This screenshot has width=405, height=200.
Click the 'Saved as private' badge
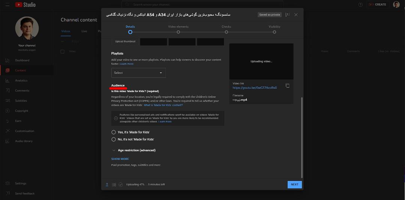click(x=270, y=15)
